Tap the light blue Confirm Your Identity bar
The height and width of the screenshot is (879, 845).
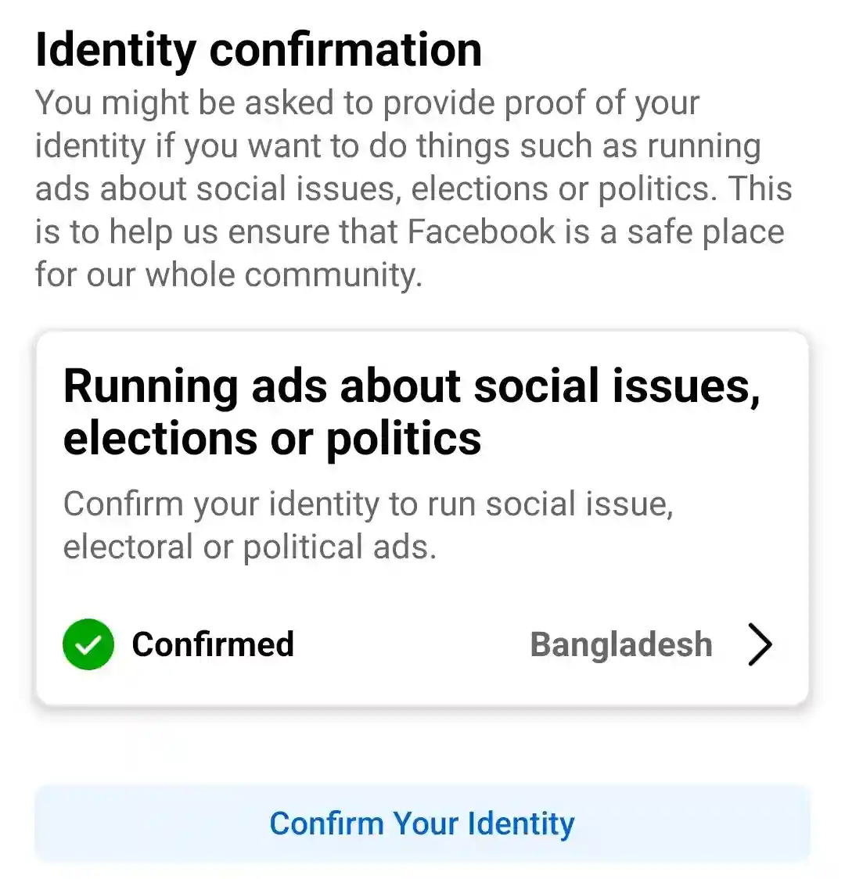tap(422, 823)
